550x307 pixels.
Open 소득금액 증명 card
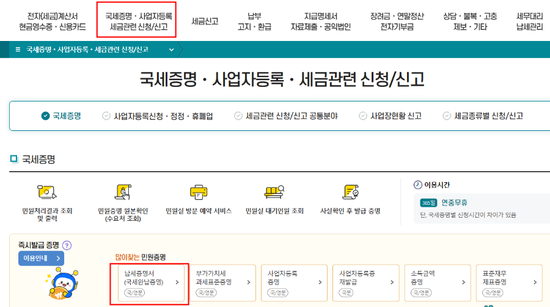438,283
